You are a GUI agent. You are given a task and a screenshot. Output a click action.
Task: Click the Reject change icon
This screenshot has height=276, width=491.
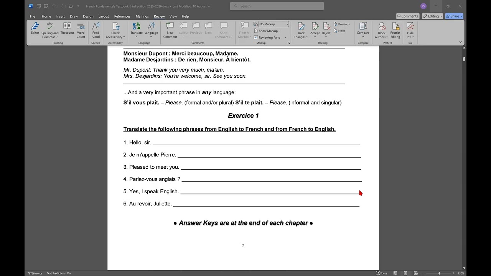[x=326, y=26]
